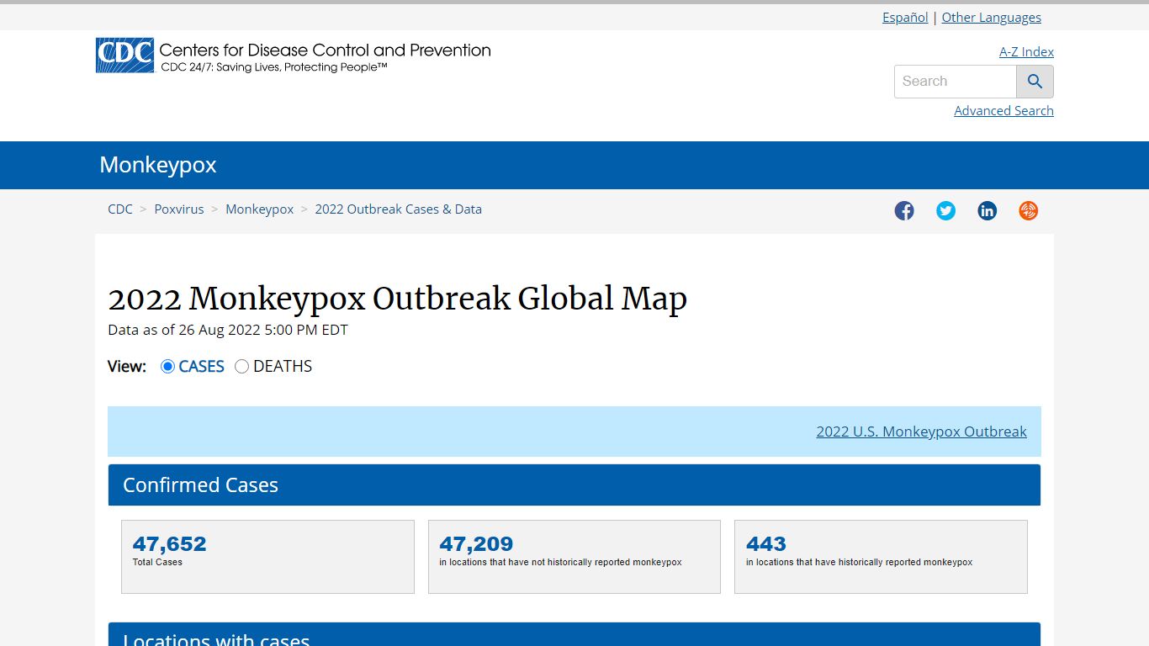Click the search magnifier button

(1035, 82)
